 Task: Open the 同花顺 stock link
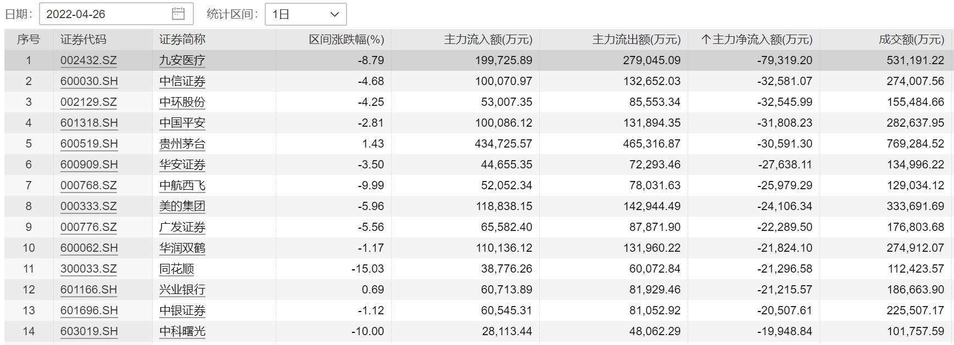(176, 269)
